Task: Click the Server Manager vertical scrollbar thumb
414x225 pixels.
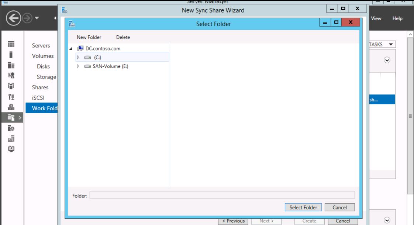Action: pyautogui.click(x=410, y=116)
